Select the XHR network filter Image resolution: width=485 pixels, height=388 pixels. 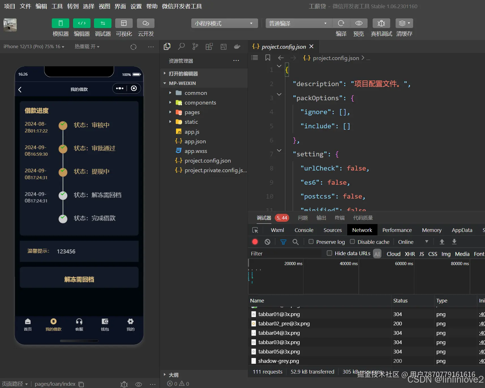(409, 254)
